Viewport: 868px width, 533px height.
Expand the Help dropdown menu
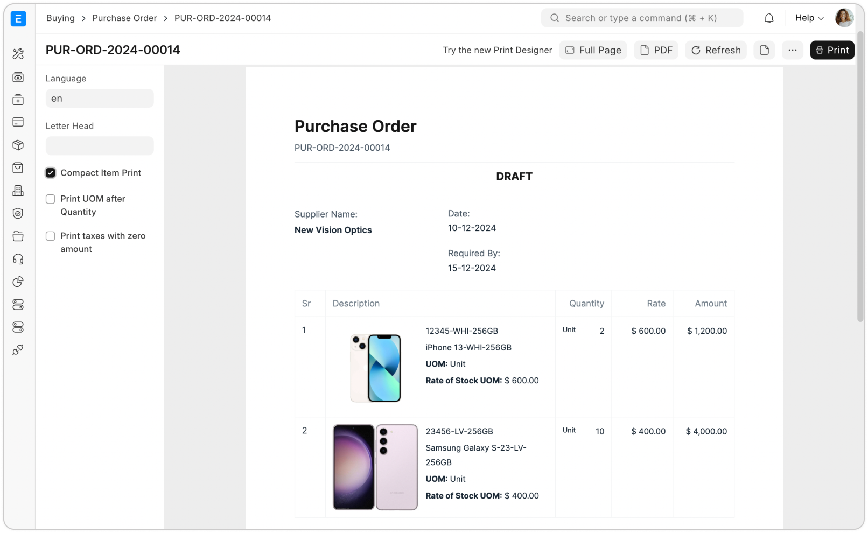[809, 18]
